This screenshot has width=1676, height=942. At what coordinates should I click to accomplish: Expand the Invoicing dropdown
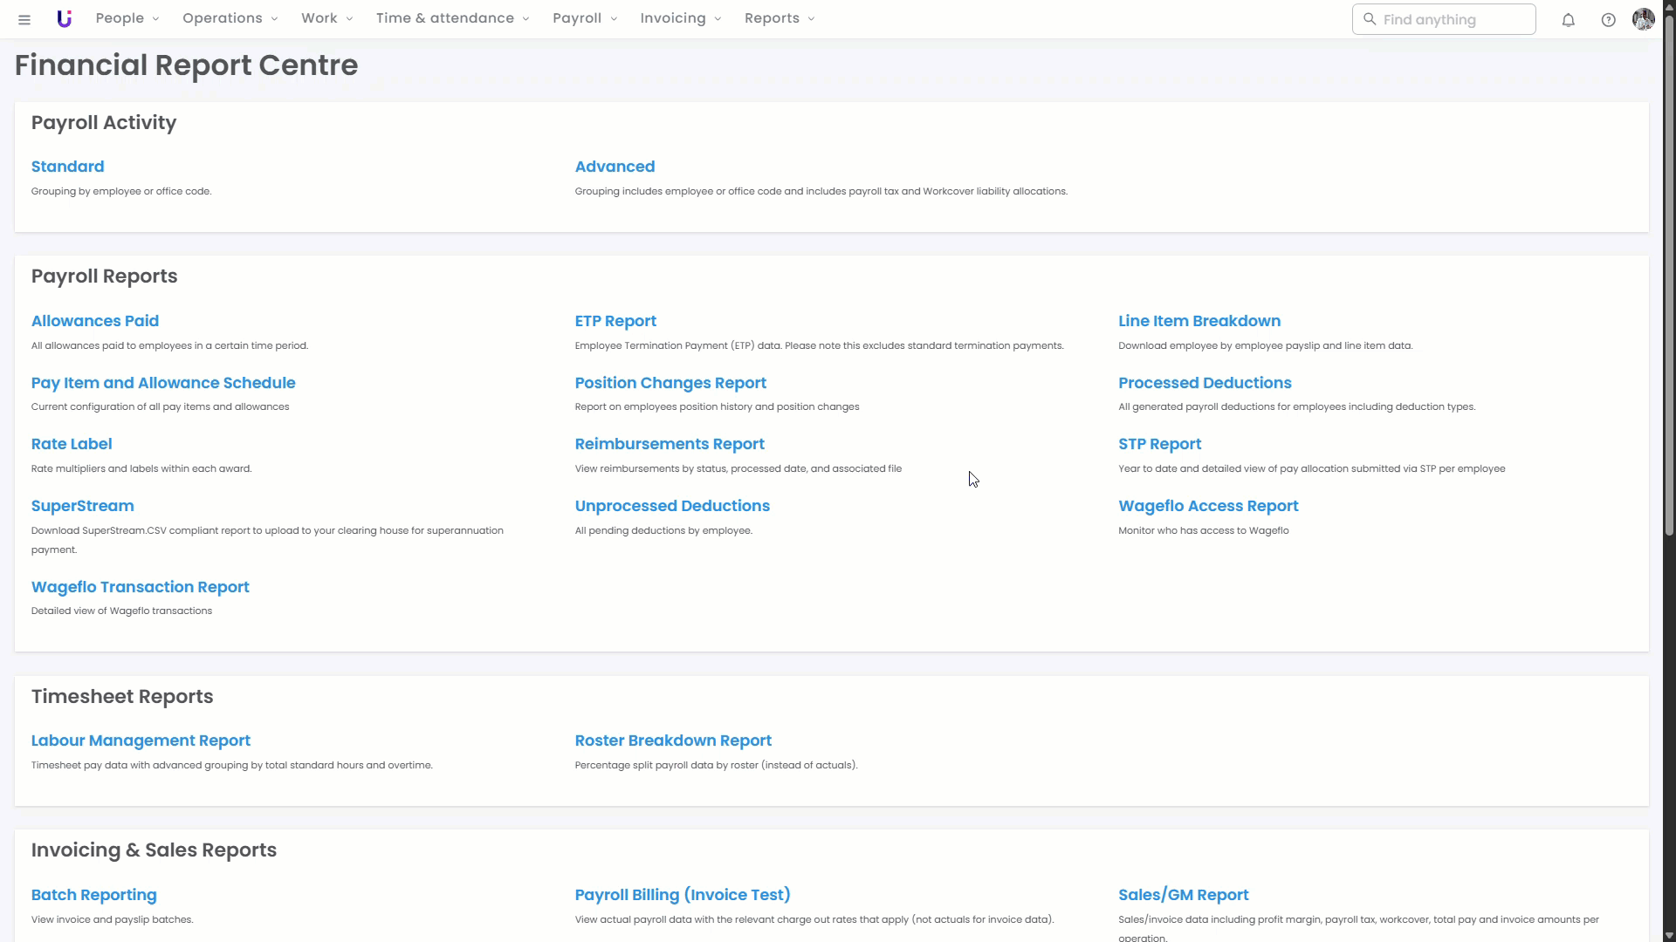click(681, 18)
